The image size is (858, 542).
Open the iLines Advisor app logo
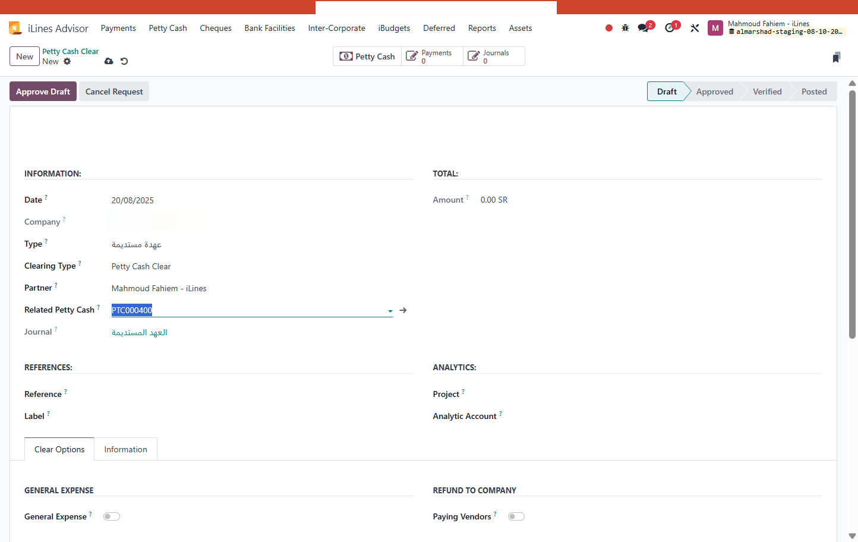point(15,28)
